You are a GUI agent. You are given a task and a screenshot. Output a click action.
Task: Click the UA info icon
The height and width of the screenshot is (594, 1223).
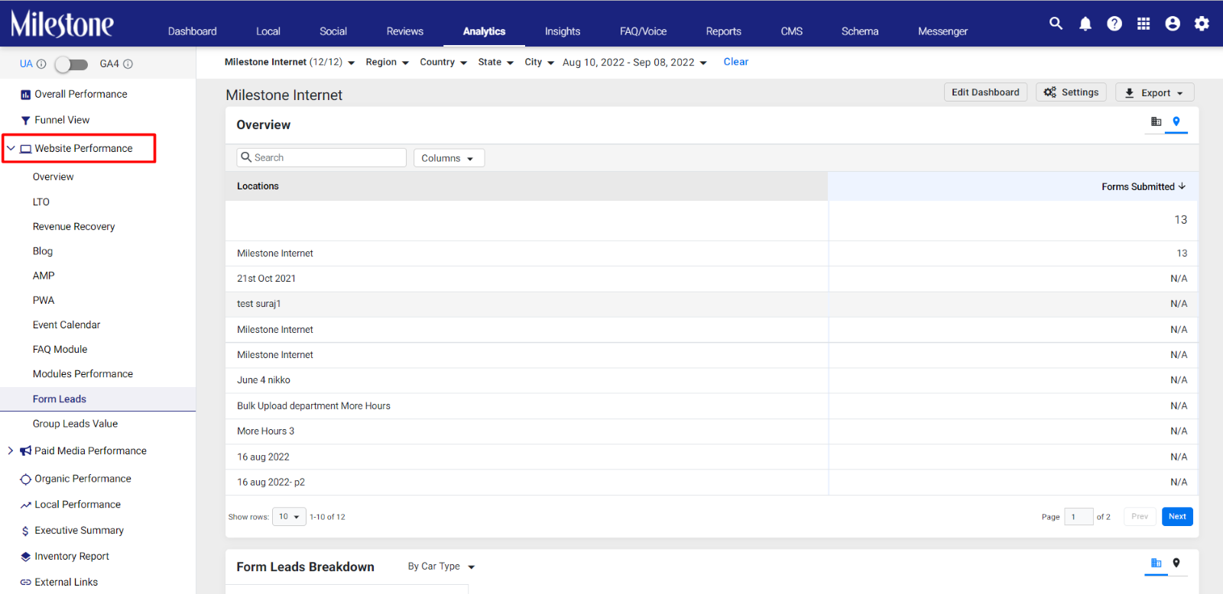coord(41,64)
